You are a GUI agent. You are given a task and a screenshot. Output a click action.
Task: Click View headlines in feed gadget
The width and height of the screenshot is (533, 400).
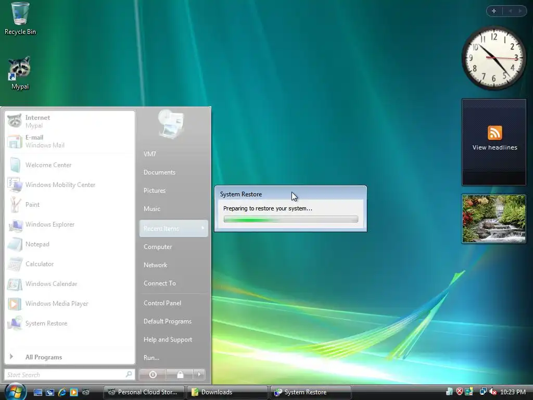[x=494, y=147]
